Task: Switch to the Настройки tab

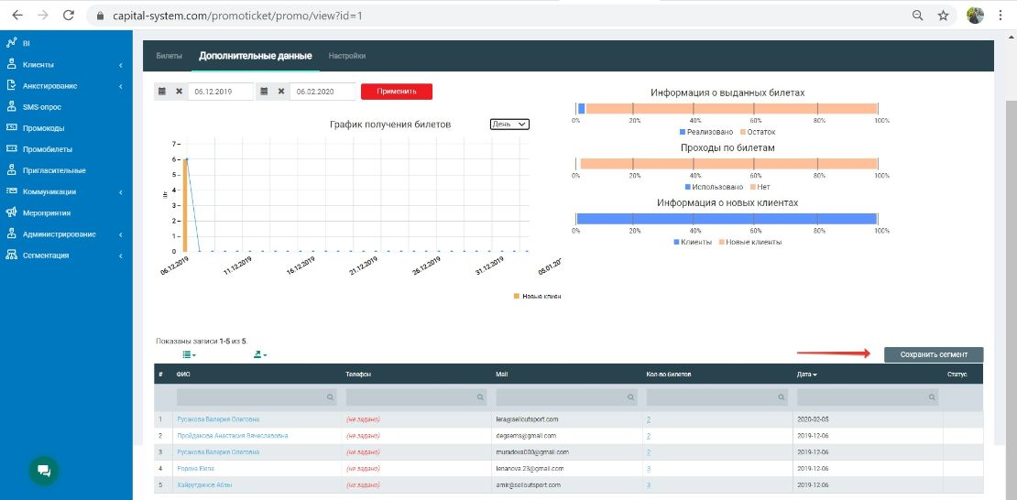Action: (x=347, y=56)
